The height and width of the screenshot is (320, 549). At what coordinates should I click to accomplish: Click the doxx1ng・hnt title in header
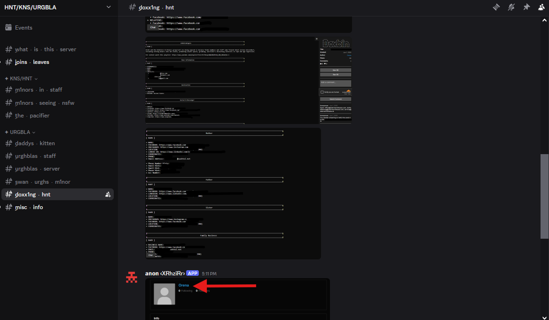156,8
